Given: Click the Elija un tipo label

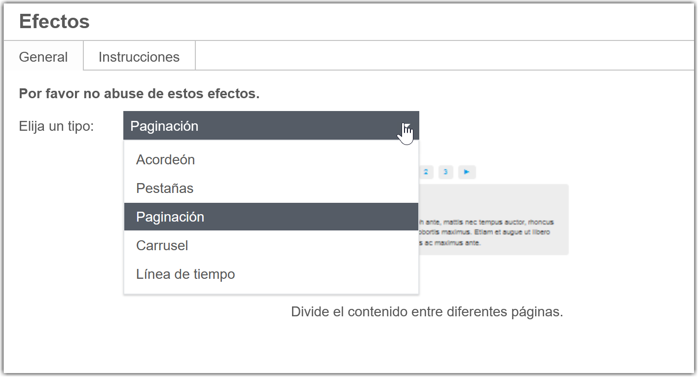Looking at the screenshot, I should (57, 126).
